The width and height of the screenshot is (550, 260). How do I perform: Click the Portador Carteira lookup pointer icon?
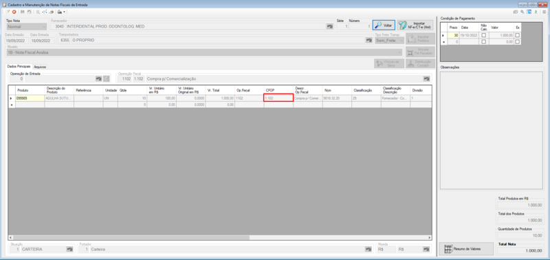click(368, 250)
